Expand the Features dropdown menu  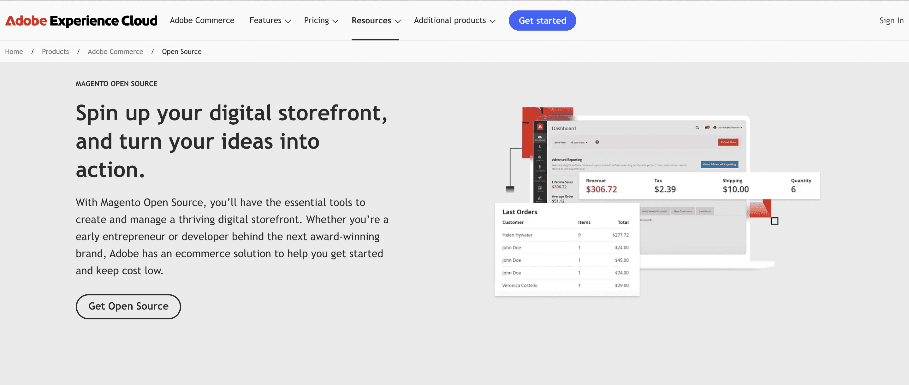[270, 21]
